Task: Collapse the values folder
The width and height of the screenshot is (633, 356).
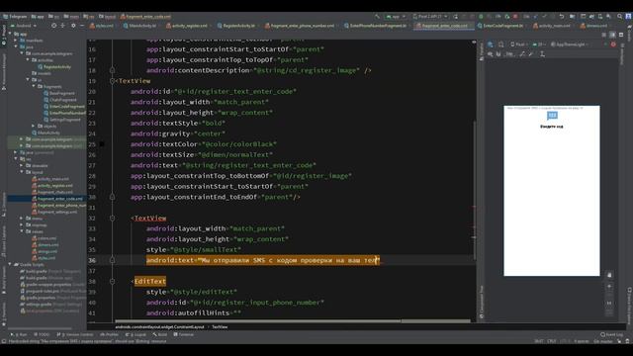Action: tap(22, 231)
